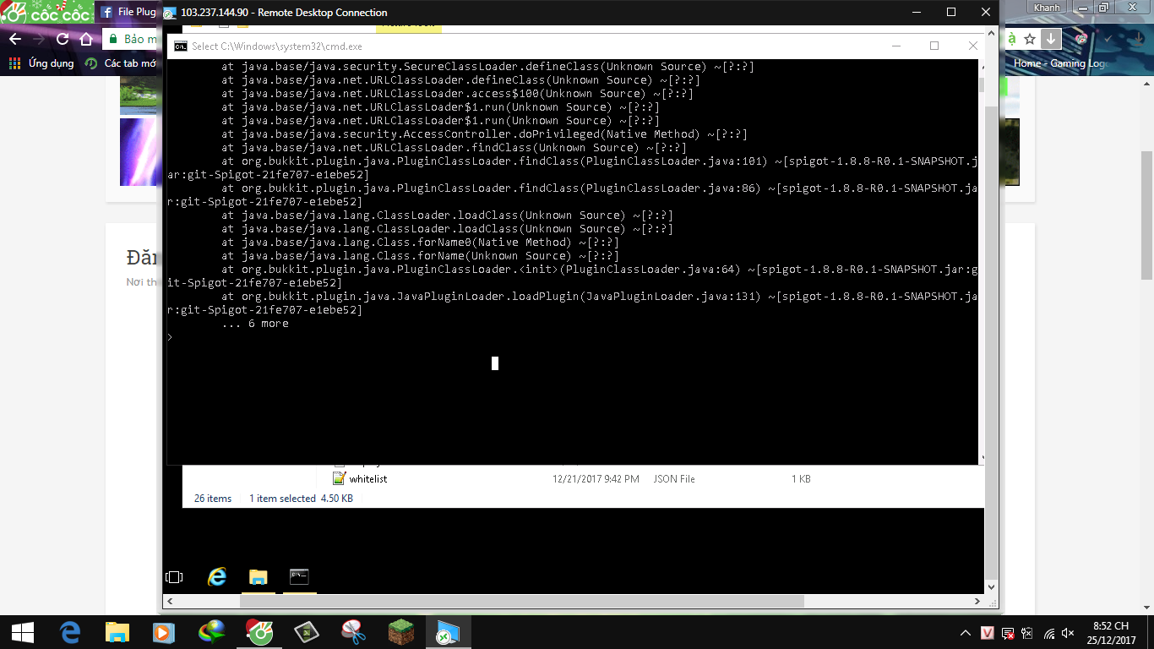Viewport: 1154px width, 649px height.
Task: Minimize the Remote Desktop Connection window
Action: [916, 12]
